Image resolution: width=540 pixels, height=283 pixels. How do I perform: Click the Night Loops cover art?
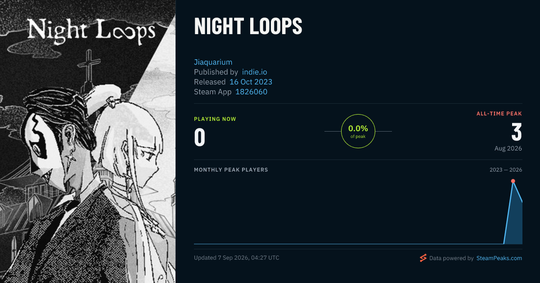(x=88, y=141)
